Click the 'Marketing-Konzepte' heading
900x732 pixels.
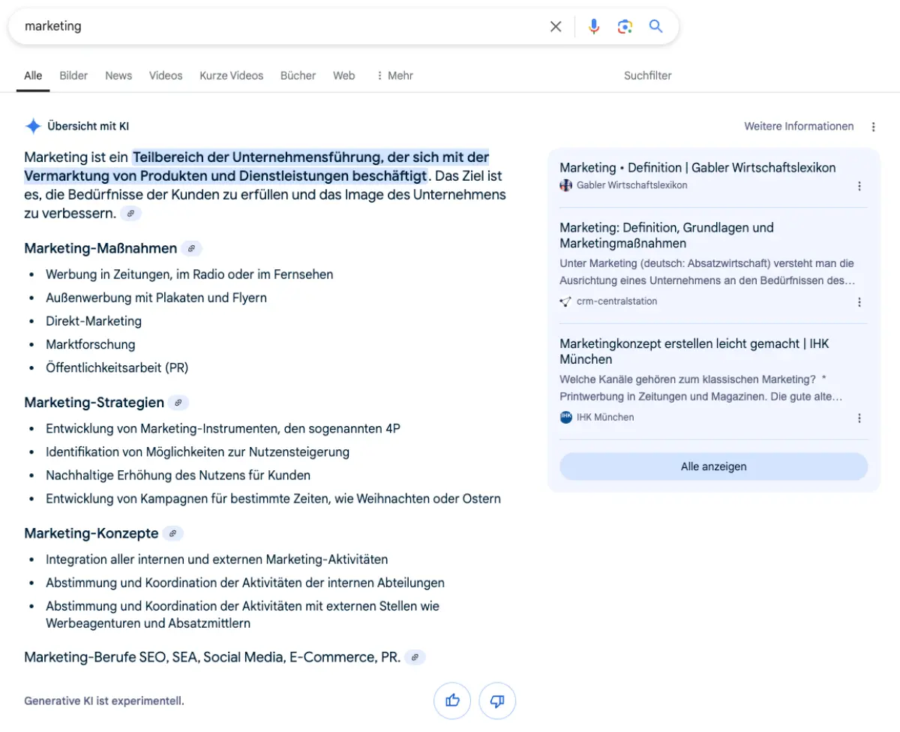[91, 533]
